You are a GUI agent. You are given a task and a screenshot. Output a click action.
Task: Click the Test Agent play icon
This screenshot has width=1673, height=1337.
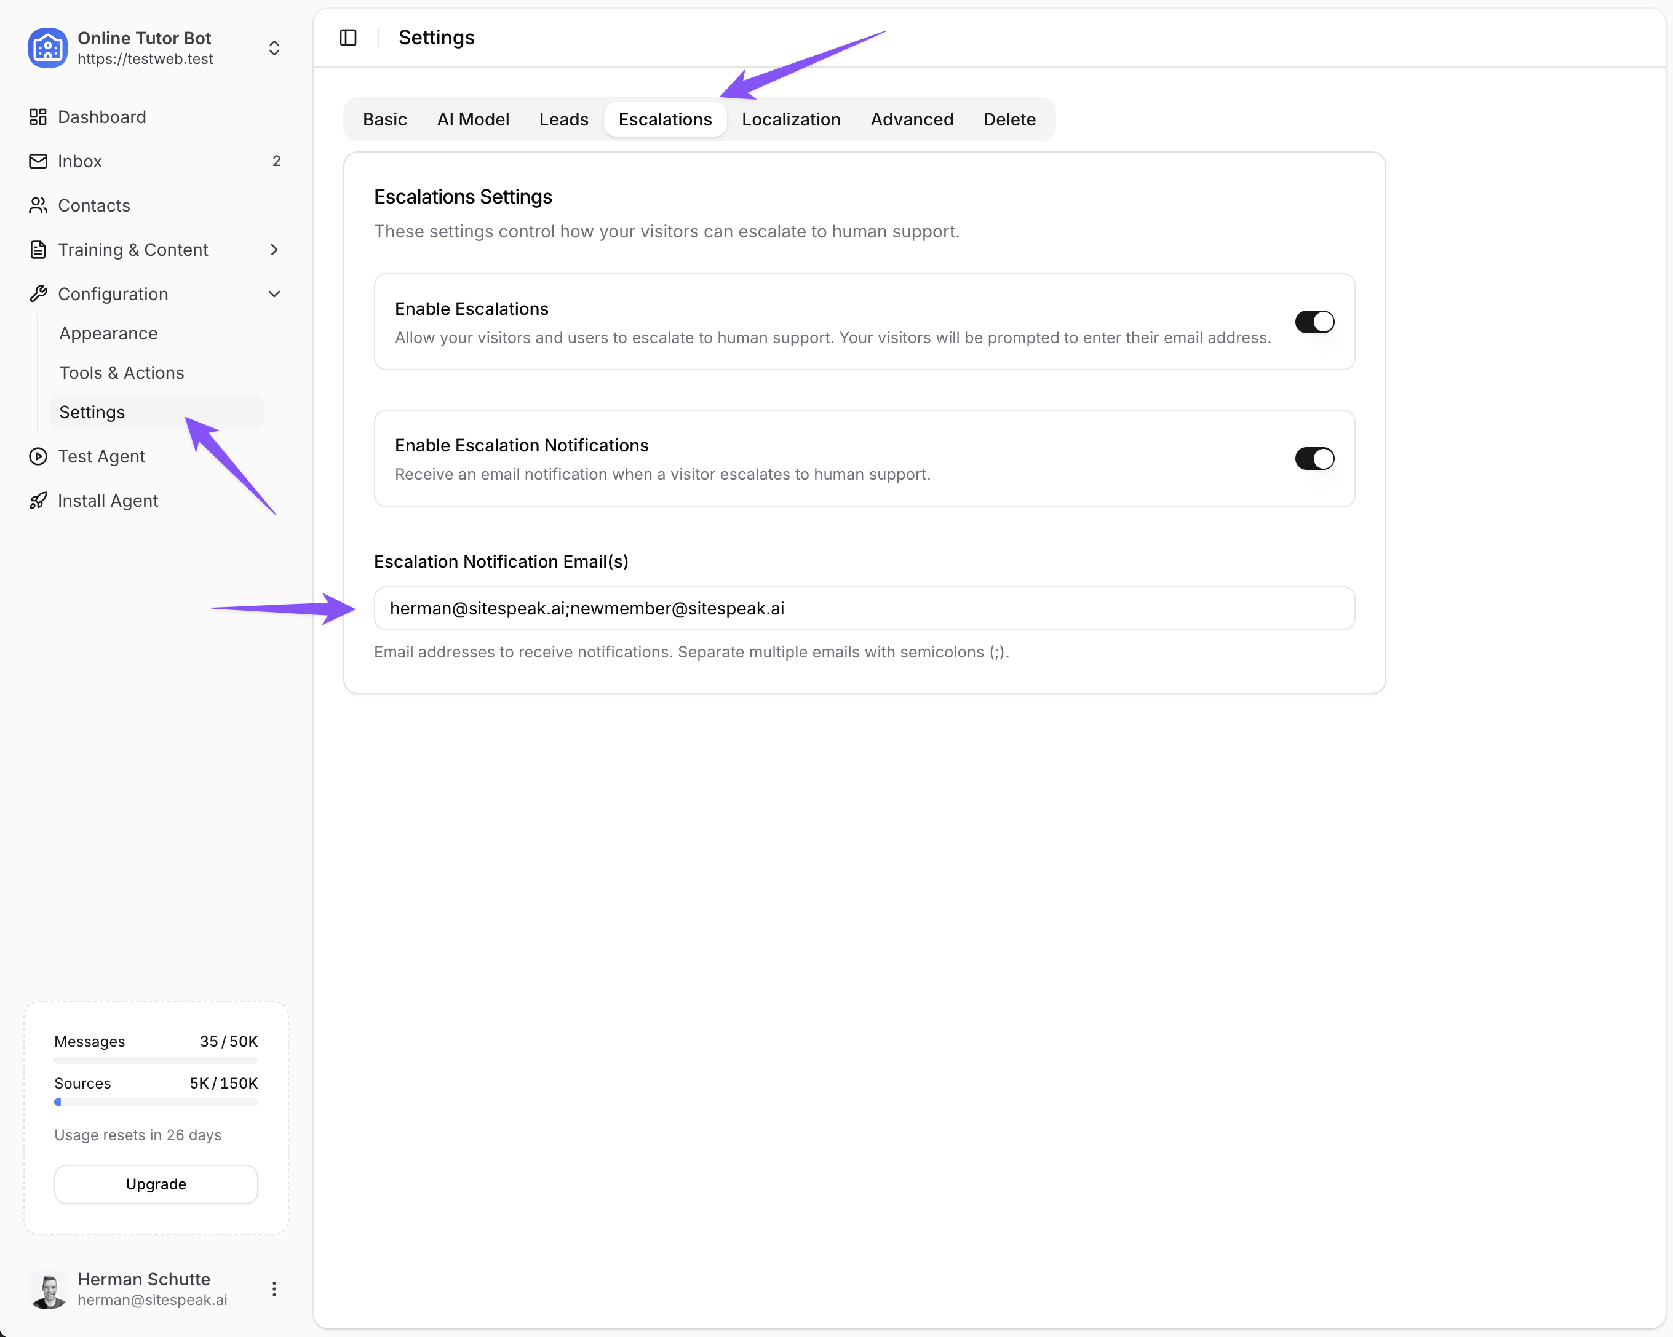(38, 456)
